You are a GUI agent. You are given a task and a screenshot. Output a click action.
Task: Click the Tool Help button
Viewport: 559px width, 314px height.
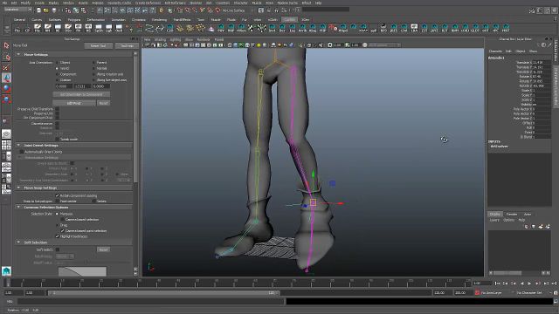pos(127,45)
